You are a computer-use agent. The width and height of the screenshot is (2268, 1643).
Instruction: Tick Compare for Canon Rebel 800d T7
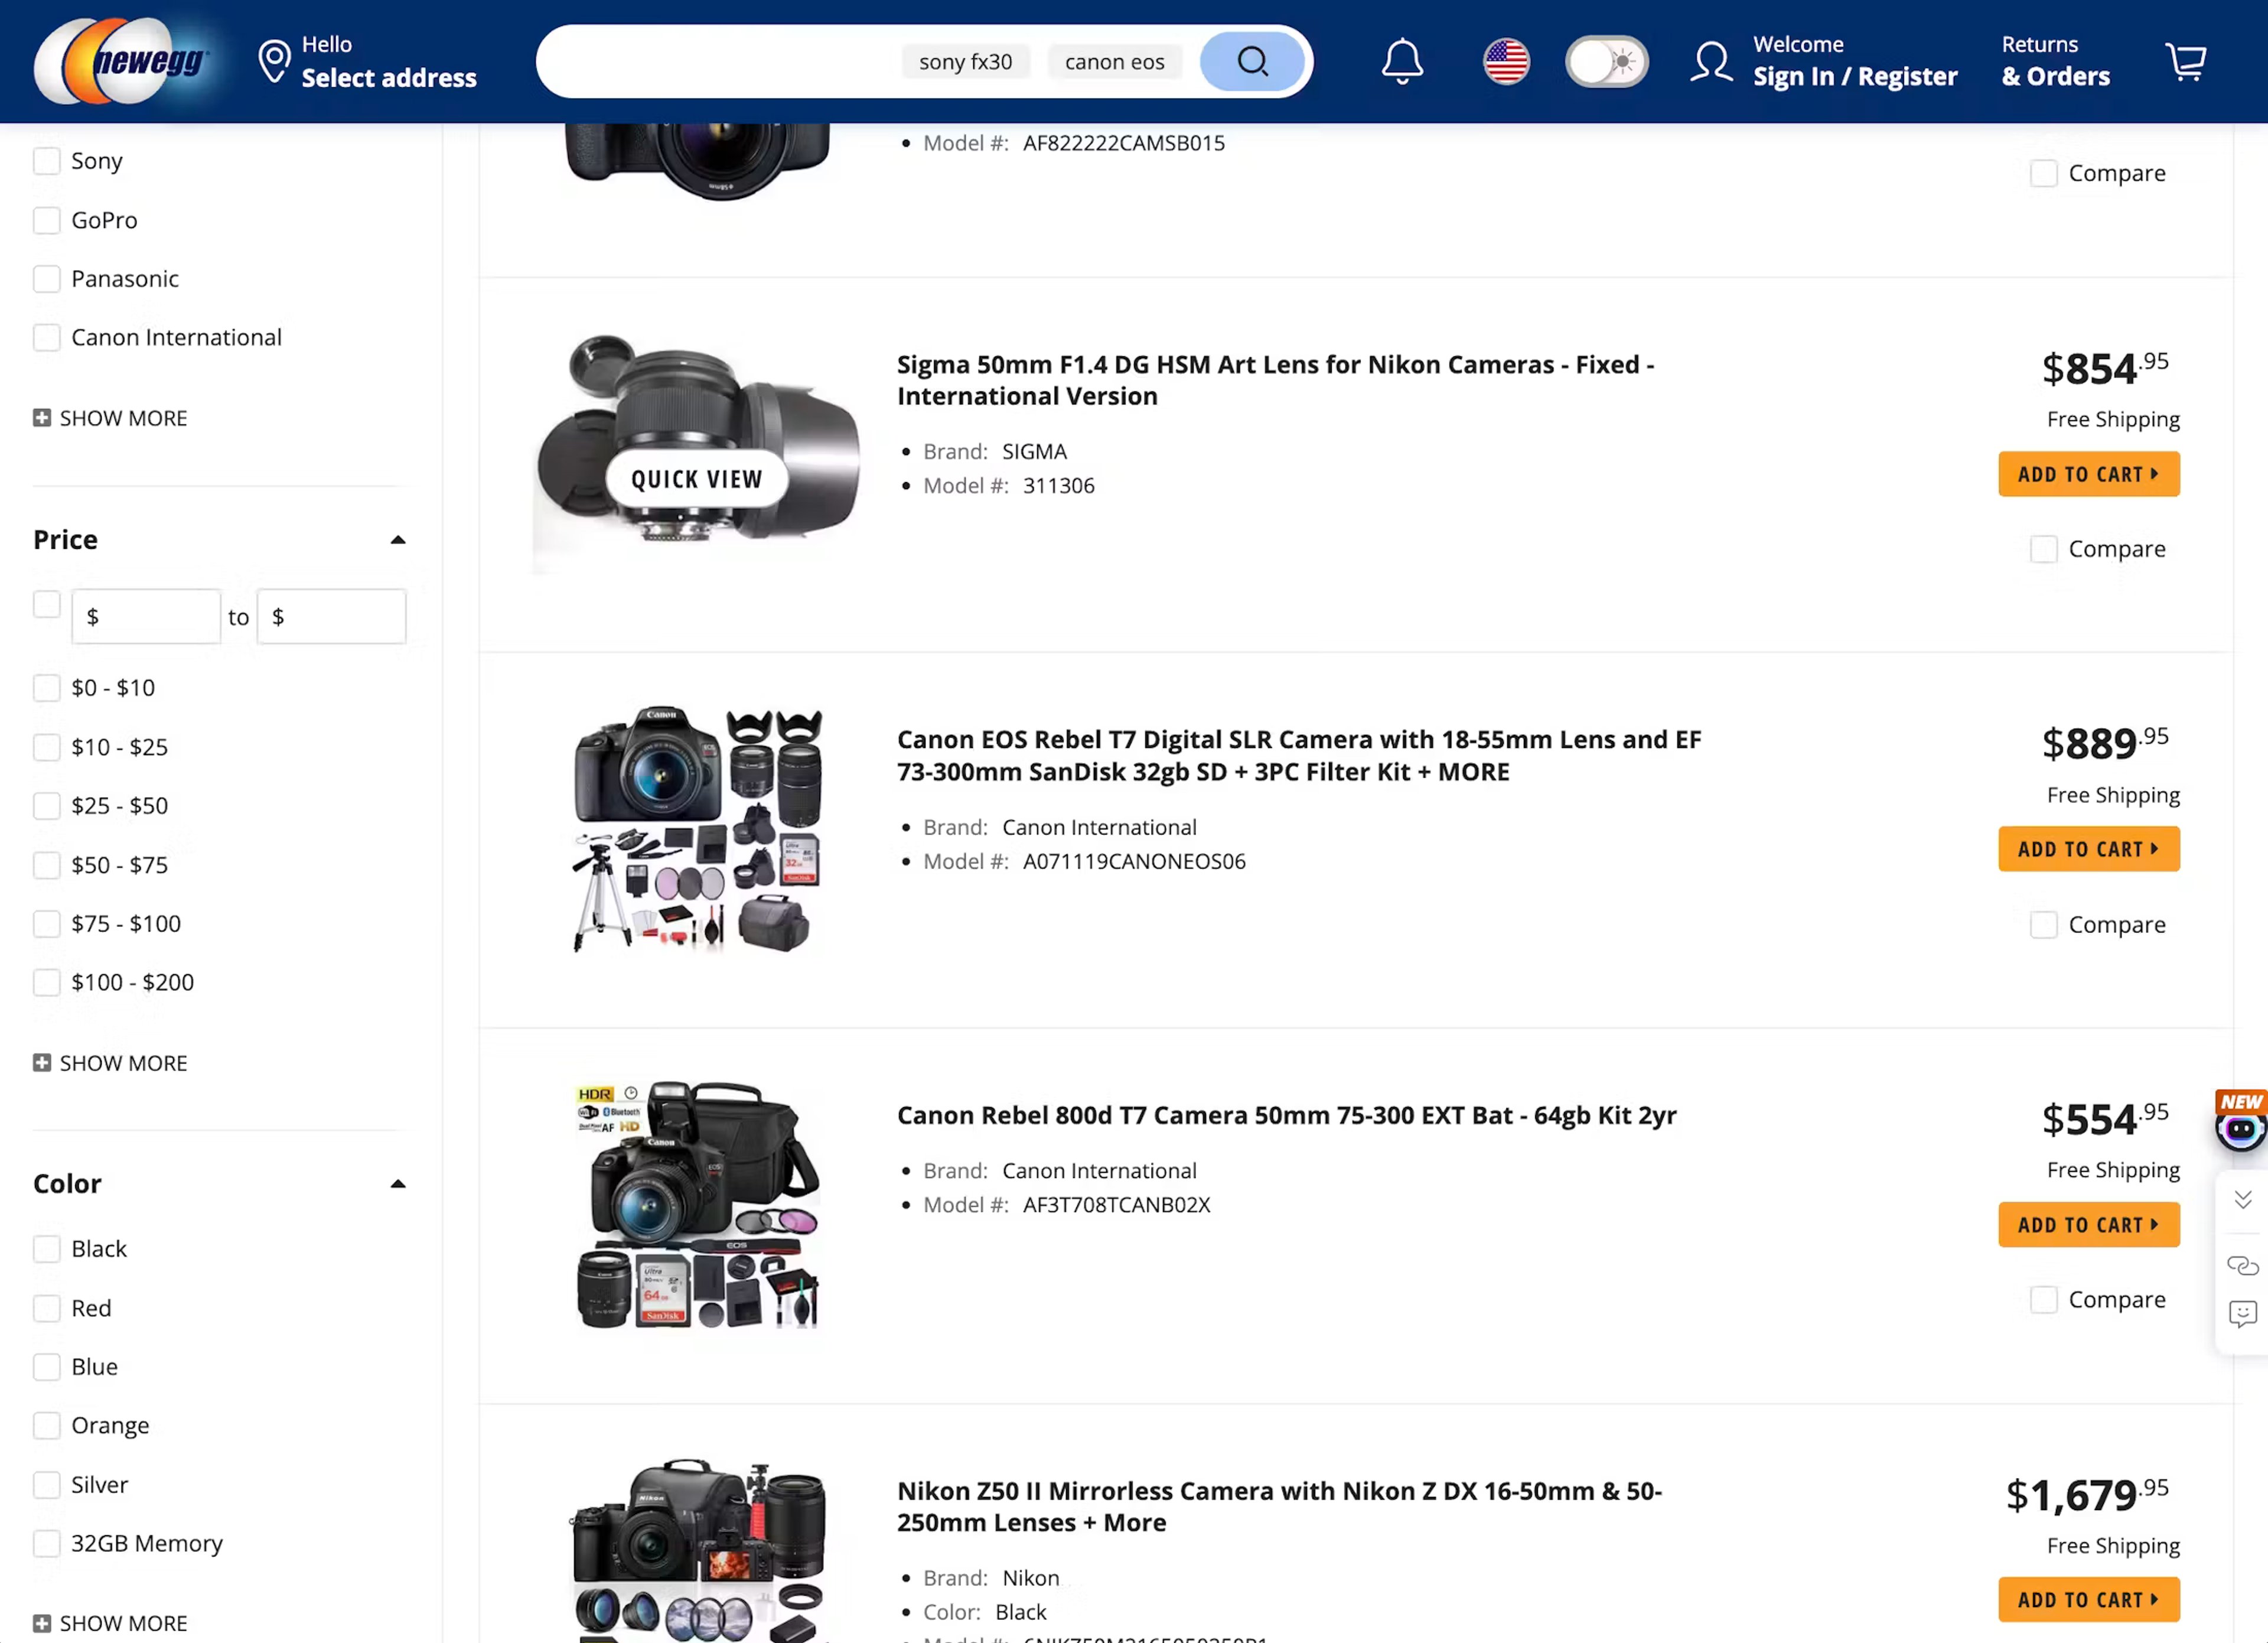pyautogui.click(x=2043, y=1300)
